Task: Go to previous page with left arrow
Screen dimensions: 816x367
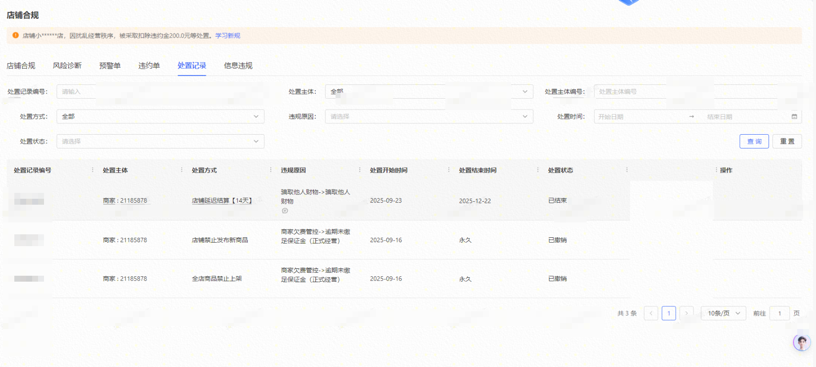Action: [651, 313]
